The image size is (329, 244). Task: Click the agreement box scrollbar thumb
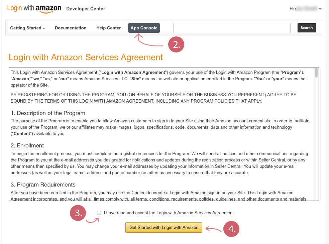tap(316, 73)
